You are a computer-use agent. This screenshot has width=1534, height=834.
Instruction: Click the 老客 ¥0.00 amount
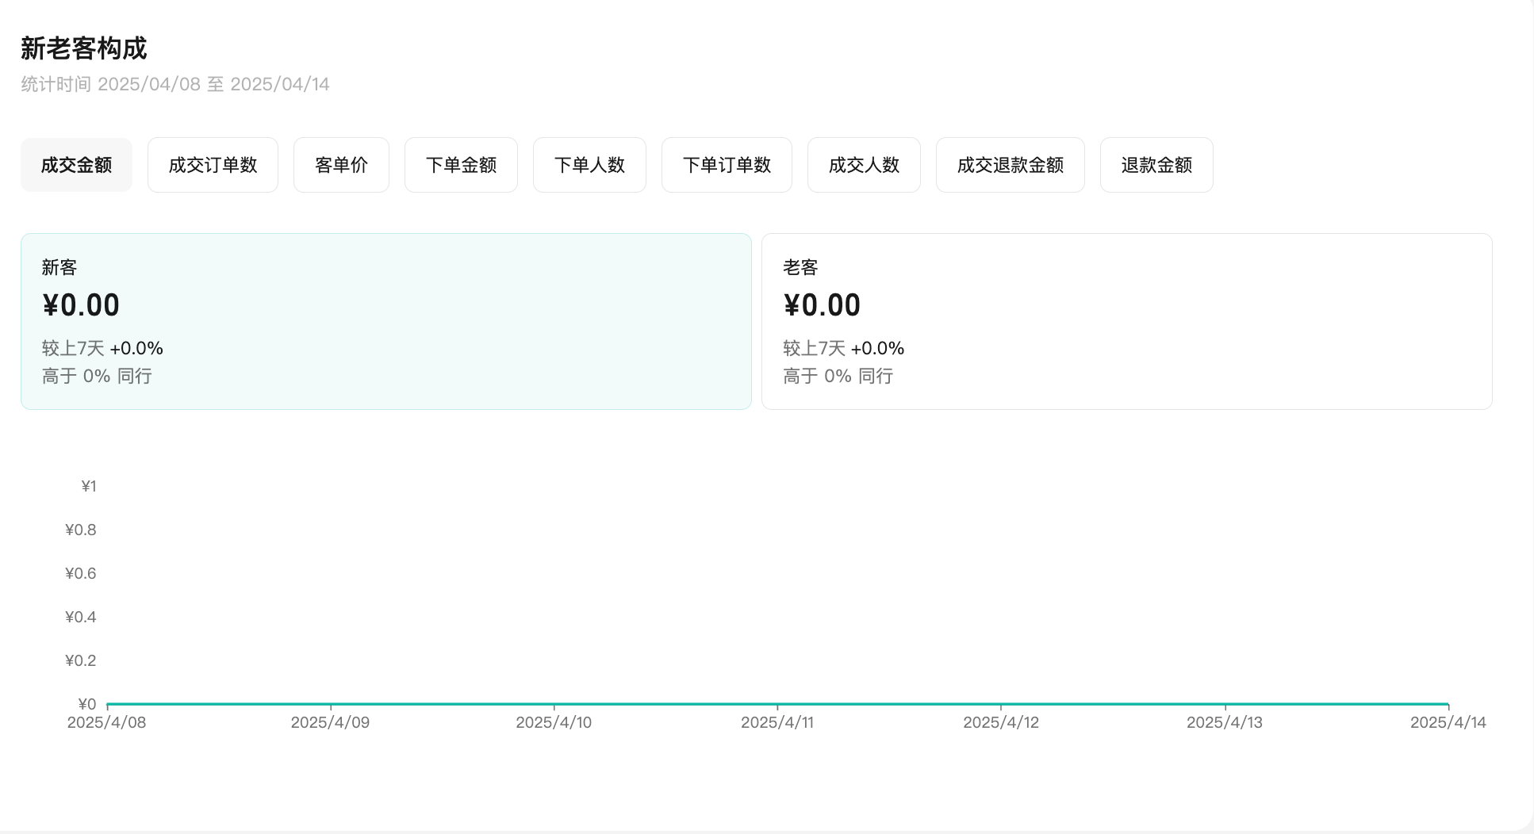pyautogui.click(x=822, y=305)
